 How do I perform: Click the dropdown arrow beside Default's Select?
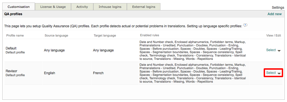(x=279, y=51)
